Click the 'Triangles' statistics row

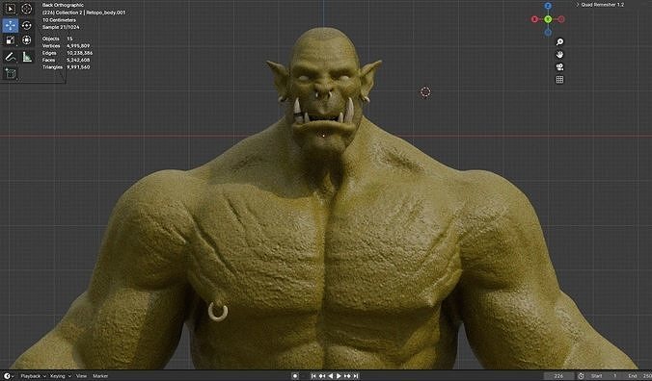(x=66, y=67)
